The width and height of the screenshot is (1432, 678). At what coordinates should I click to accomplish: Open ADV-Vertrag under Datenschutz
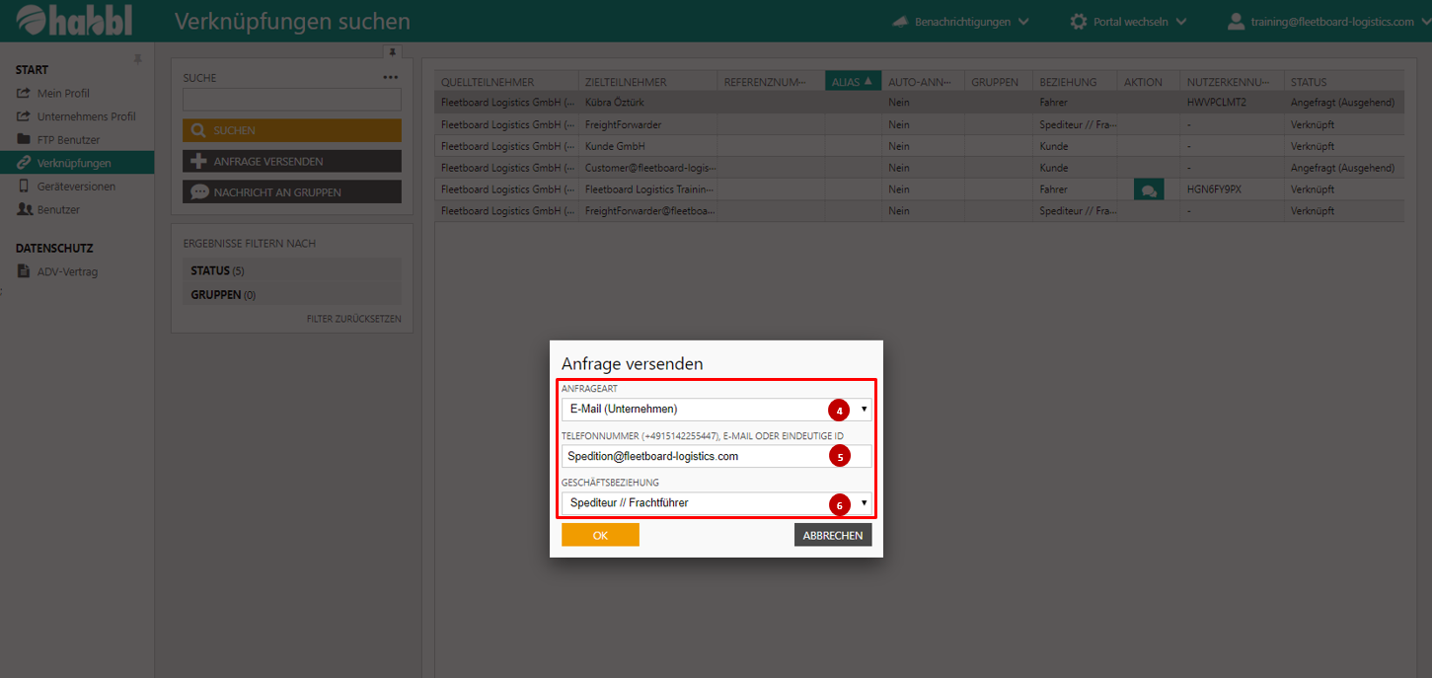pos(67,272)
